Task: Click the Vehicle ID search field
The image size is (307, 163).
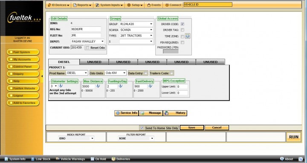Action: tap(208, 5)
